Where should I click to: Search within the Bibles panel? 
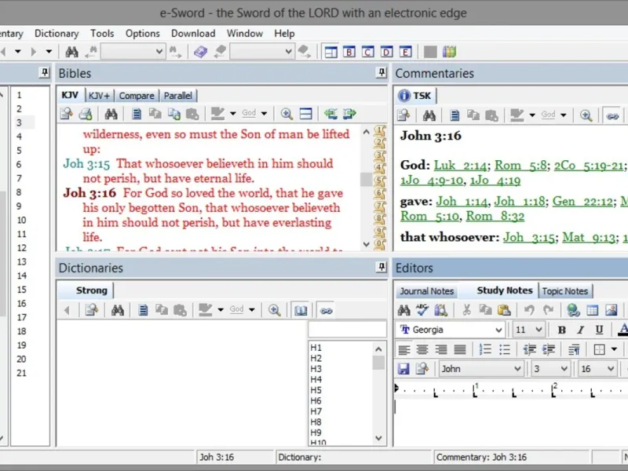pyautogui.click(x=111, y=114)
